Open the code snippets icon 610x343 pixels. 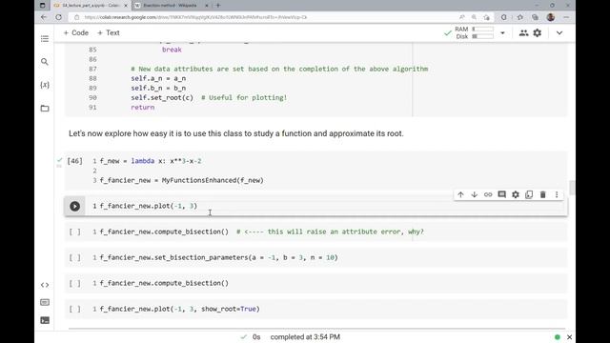click(x=45, y=285)
